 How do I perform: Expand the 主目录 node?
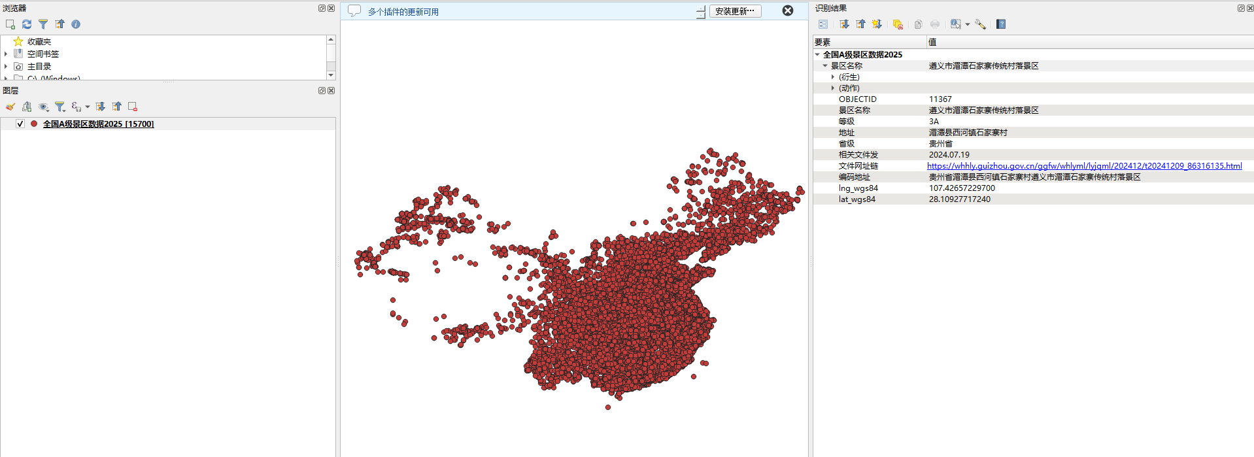6,67
